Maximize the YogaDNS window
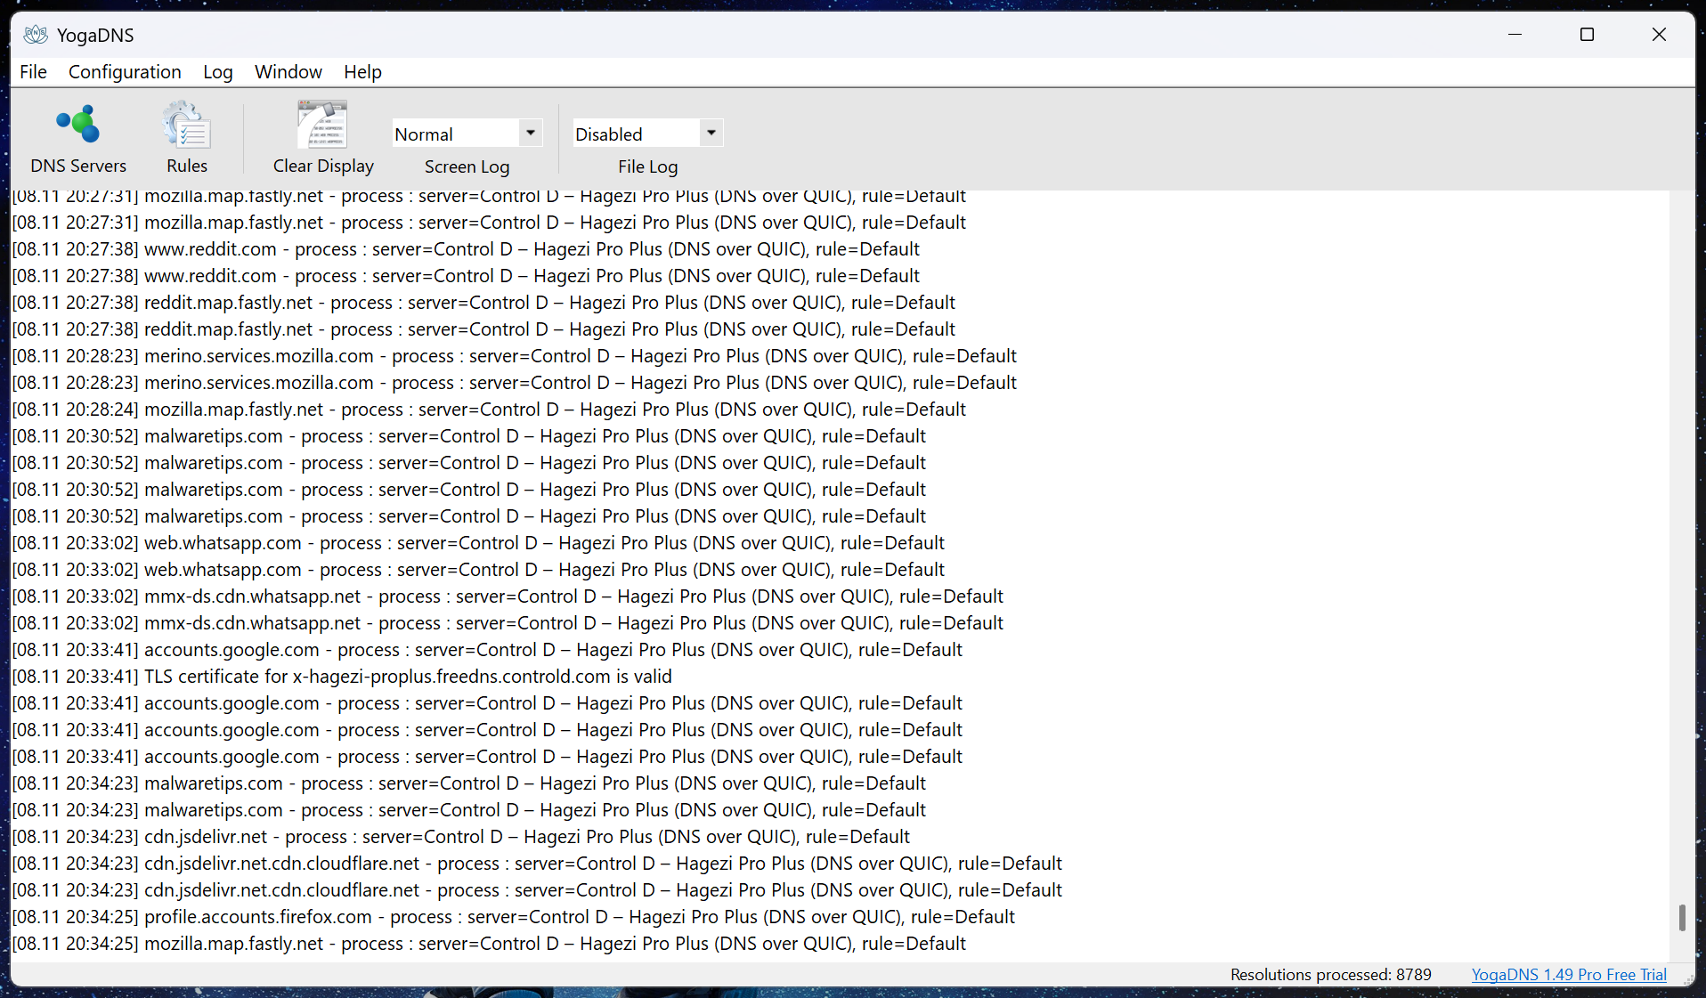 click(1587, 35)
